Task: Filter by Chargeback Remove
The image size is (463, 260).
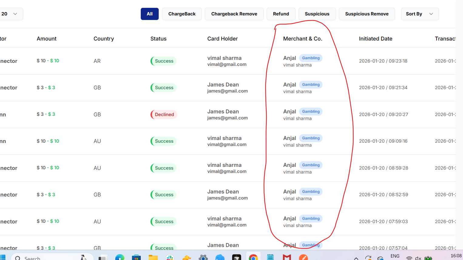Action: pos(234,14)
